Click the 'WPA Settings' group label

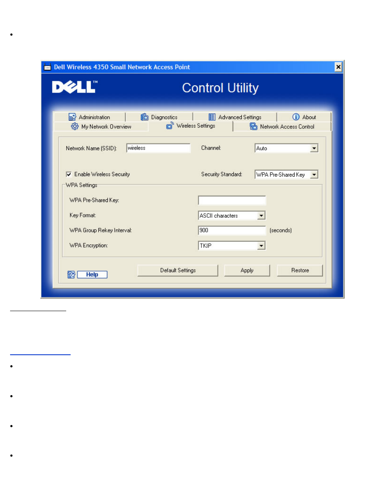click(82, 185)
